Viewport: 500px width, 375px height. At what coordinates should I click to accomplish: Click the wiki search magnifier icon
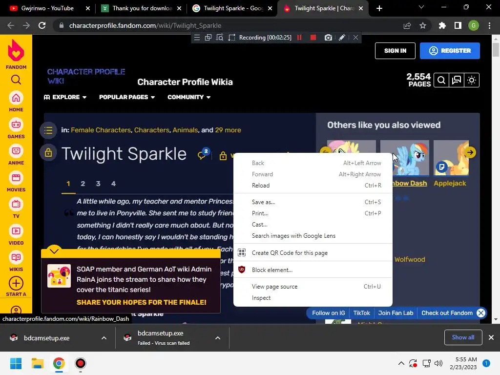click(x=441, y=80)
